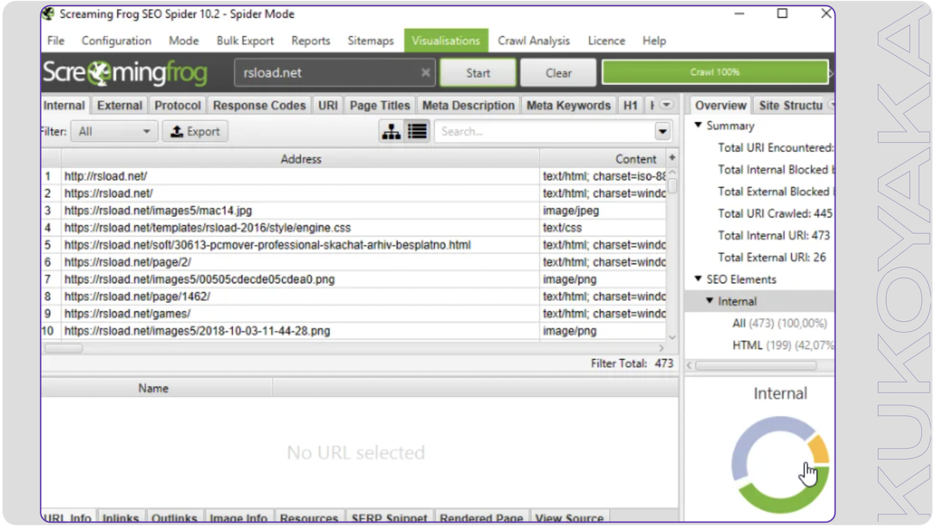Open the Licence menu
Screen dimensions: 935x526
point(606,41)
